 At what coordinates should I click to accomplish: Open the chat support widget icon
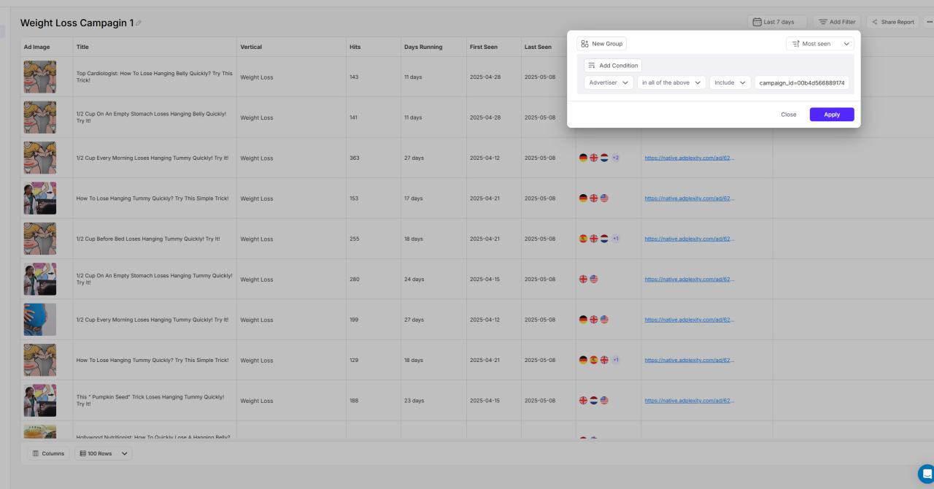click(x=926, y=473)
